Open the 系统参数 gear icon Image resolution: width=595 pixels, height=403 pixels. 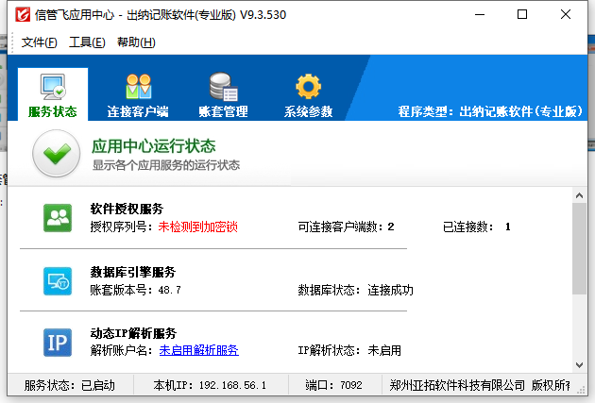[x=308, y=87]
